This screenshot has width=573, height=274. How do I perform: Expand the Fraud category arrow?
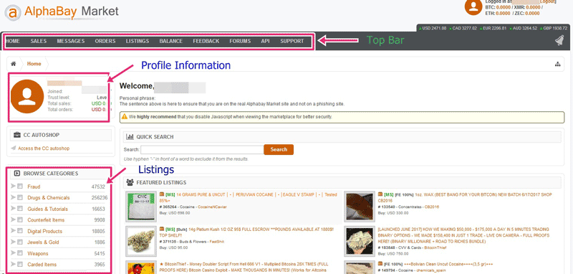14,186
